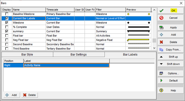
Task: Uncheck display for Current Bar Labels
Action: [x=7, y=18]
